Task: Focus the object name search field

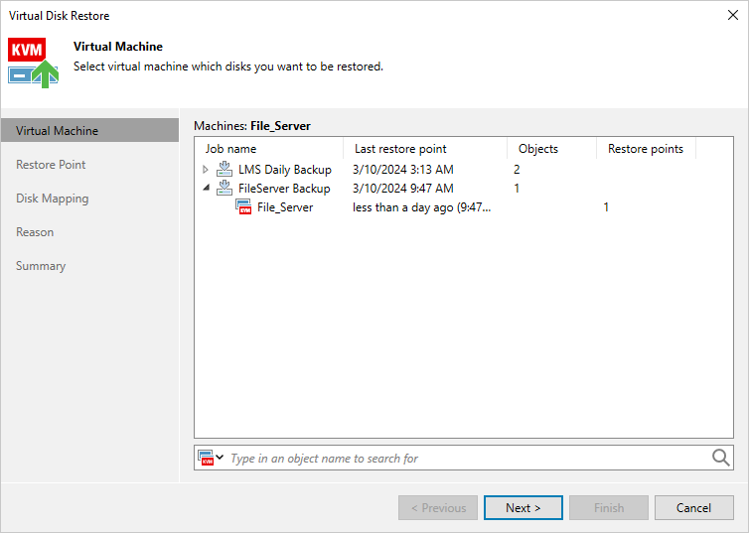Action: pos(467,459)
